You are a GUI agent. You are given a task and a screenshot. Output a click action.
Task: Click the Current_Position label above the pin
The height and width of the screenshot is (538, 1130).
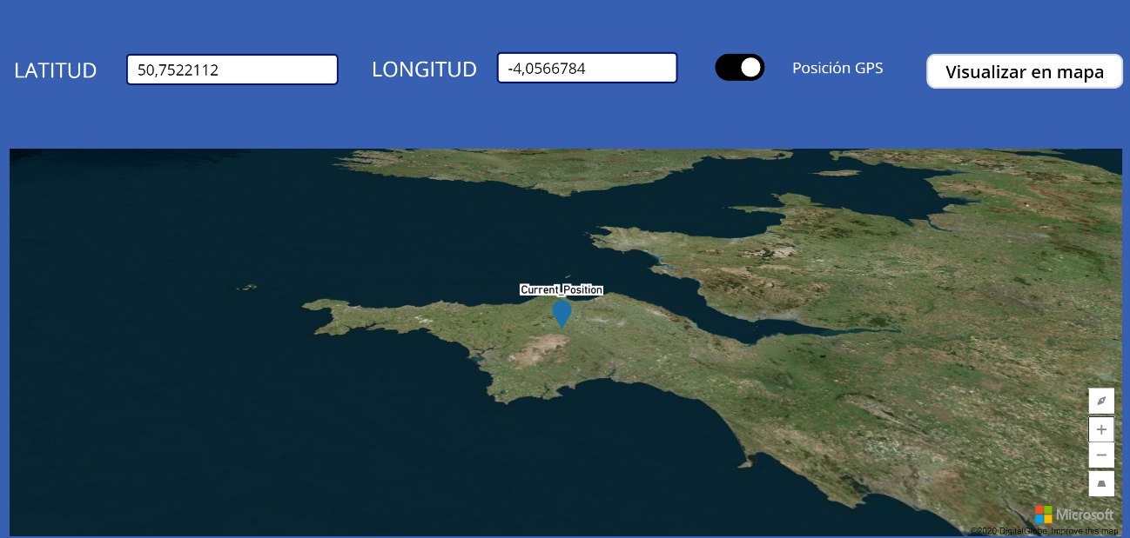(562, 289)
